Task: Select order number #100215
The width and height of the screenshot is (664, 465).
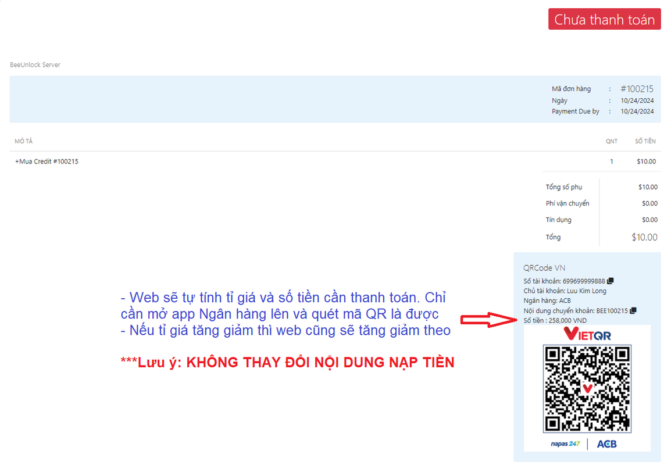Action: tap(637, 89)
